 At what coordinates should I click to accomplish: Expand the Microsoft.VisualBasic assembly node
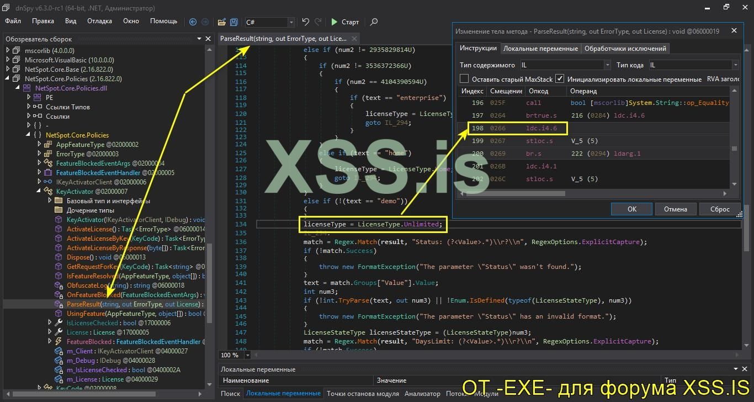point(8,60)
